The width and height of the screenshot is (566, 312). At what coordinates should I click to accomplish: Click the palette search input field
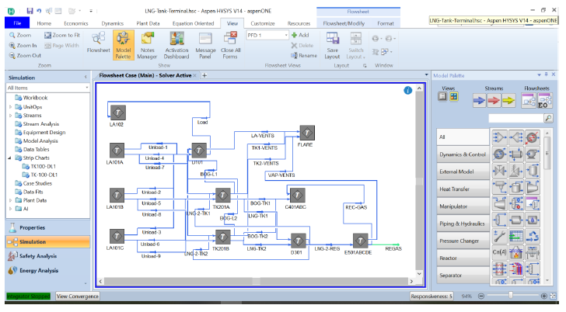pos(515,118)
